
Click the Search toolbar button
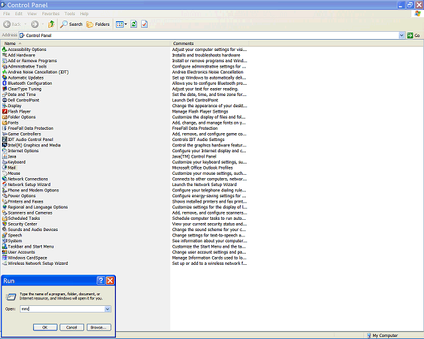pos(72,24)
